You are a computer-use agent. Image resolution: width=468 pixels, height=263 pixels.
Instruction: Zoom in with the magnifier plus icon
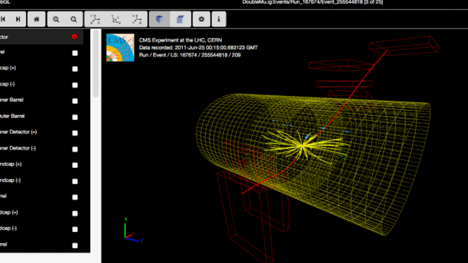tap(56, 19)
